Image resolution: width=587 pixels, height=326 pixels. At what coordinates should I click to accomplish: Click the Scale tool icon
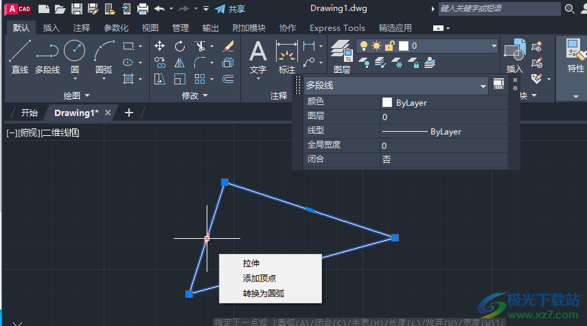(x=180, y=79)
